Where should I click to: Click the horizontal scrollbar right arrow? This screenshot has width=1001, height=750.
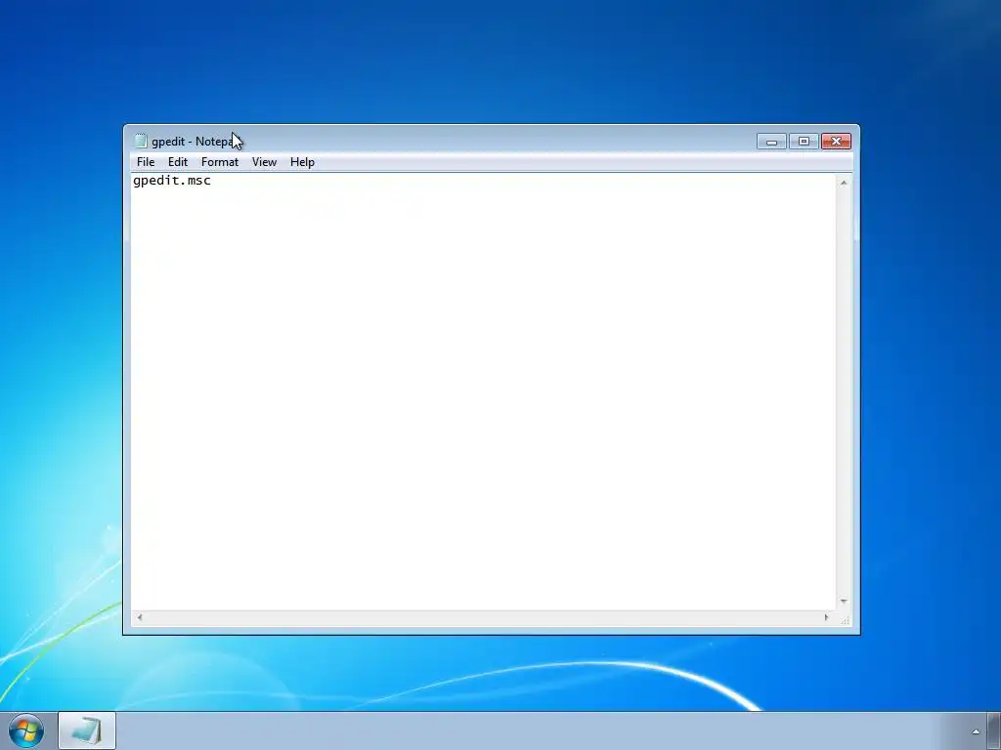(x=826, y=617)
